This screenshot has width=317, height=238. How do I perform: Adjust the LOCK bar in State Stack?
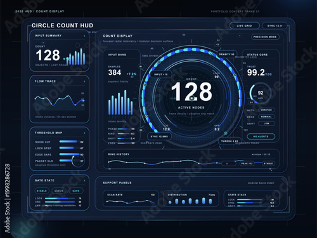250,199
